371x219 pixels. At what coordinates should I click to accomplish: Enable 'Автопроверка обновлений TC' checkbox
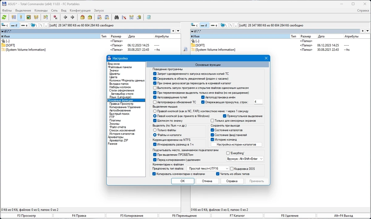coord(155,102)
